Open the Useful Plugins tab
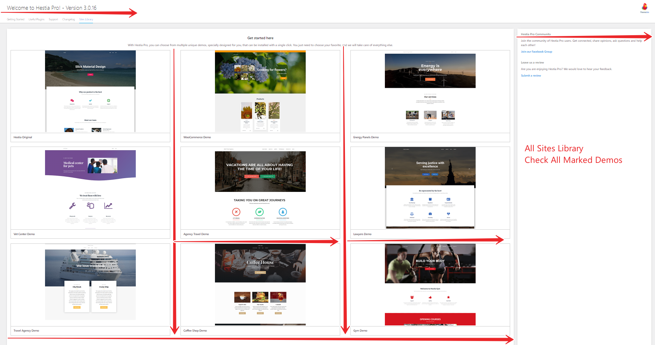The image size is (655, 345). pyautogui.click(x=36, y=19)
